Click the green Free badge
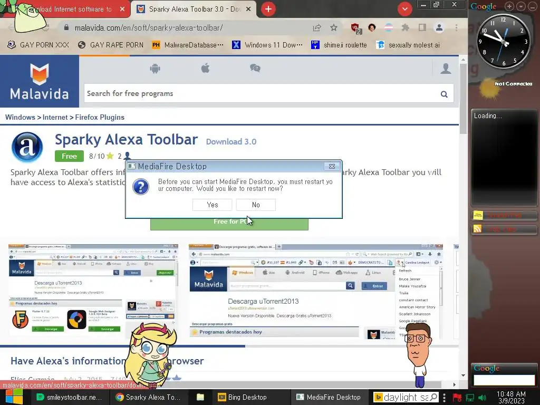This screenshot has width=540, height=405. click(69, 156)
